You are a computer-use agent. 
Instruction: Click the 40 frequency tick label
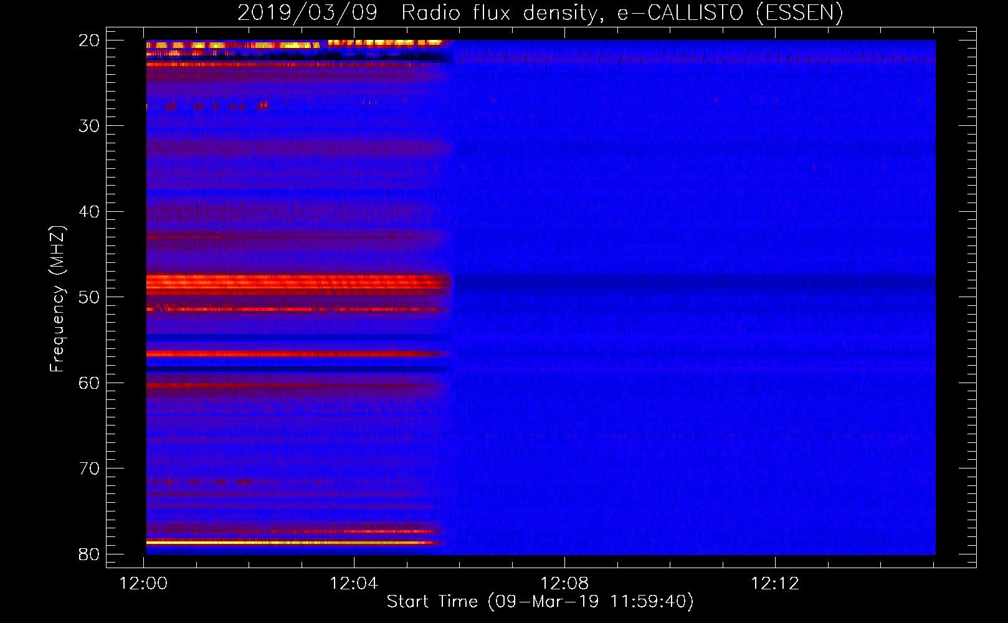point(89,212)
